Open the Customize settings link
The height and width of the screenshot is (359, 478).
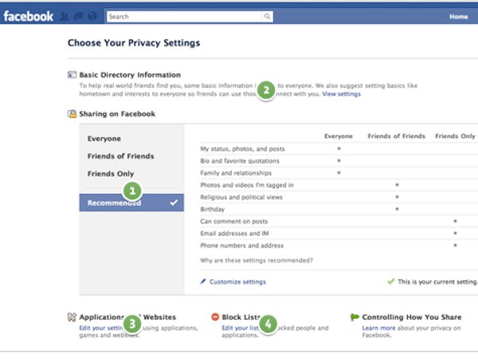click(x=238, y=282)
